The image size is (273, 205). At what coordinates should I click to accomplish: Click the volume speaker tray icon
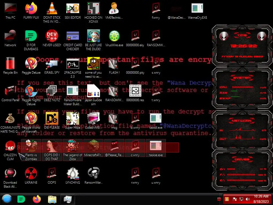click(248, 199)
